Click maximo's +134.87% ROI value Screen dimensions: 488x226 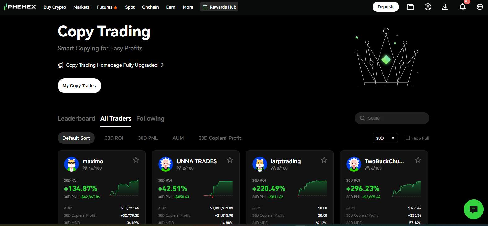point(81,189)
